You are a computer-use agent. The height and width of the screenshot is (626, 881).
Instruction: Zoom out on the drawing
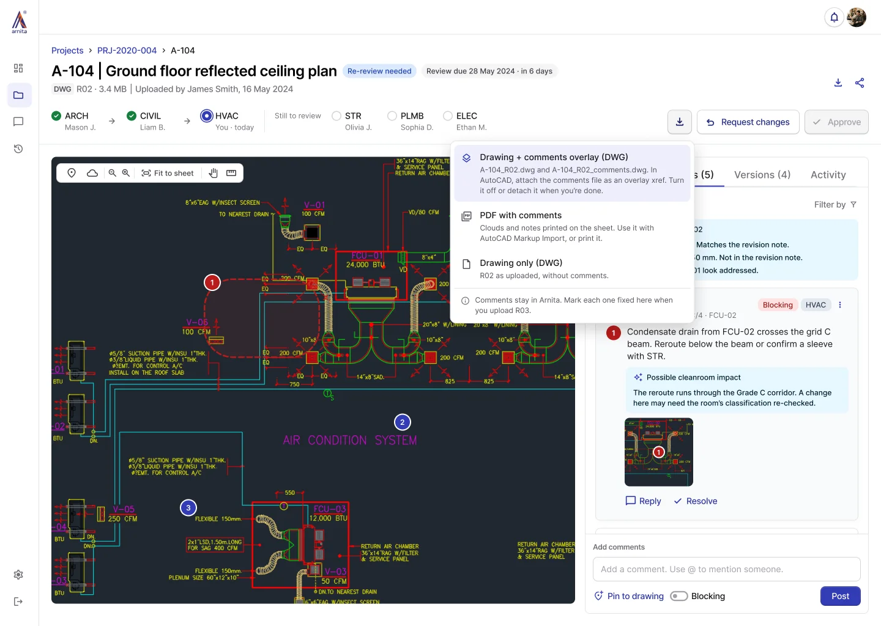pyautogui.click(x=113, y=173)
